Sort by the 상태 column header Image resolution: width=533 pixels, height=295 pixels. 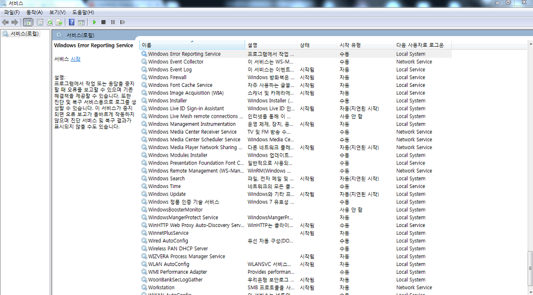point(317,45)
